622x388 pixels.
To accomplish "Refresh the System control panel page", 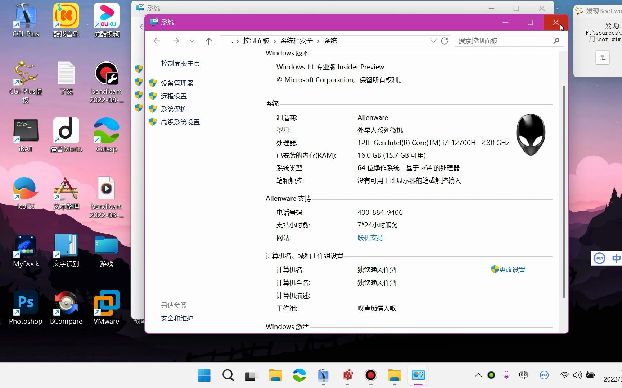I will [445, 41].
